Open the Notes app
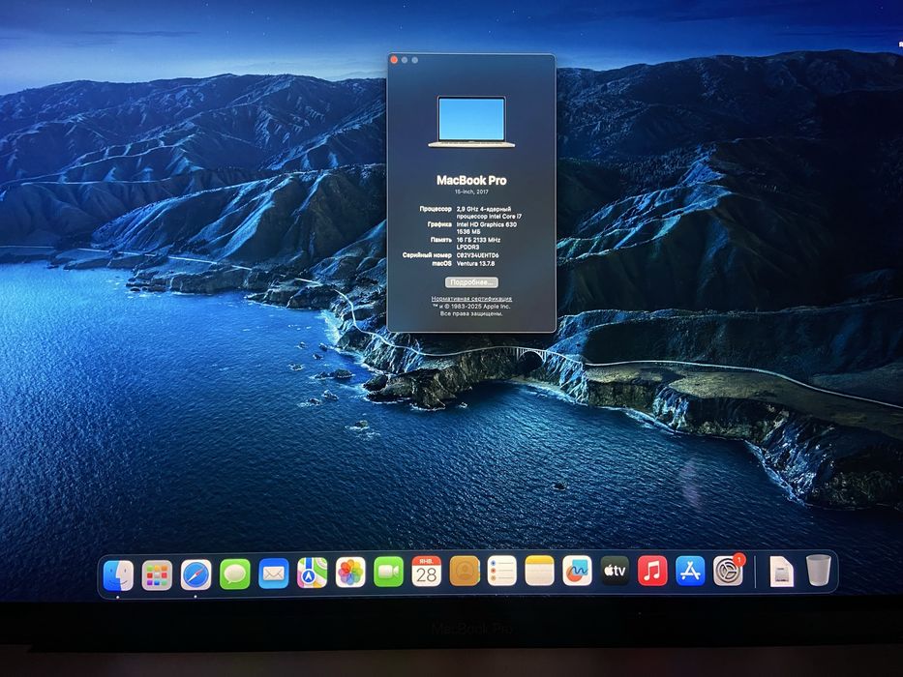 540,571
